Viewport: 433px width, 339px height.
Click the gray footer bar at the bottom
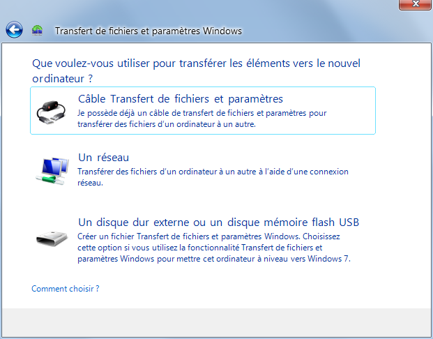[216, 322]
